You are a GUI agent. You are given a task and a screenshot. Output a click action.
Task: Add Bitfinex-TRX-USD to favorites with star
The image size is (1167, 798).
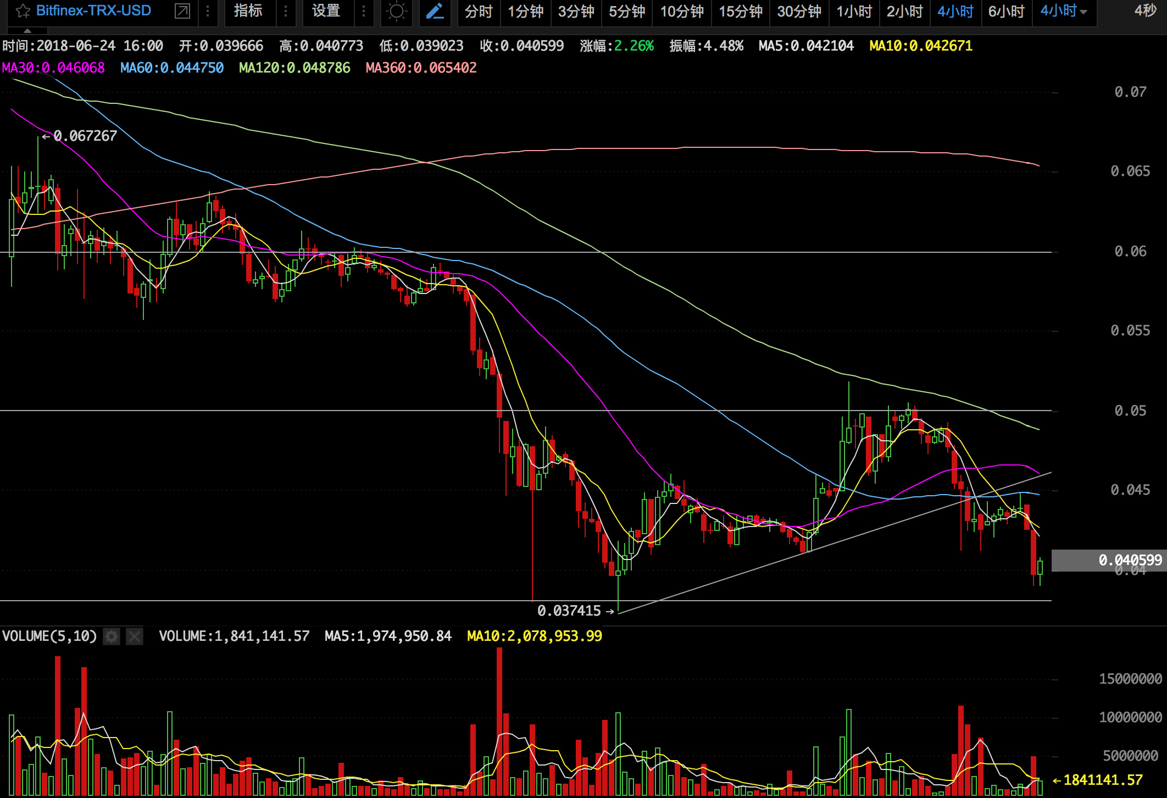pos(23,11)
